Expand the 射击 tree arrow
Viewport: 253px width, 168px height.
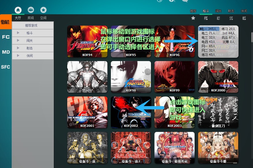18,48
